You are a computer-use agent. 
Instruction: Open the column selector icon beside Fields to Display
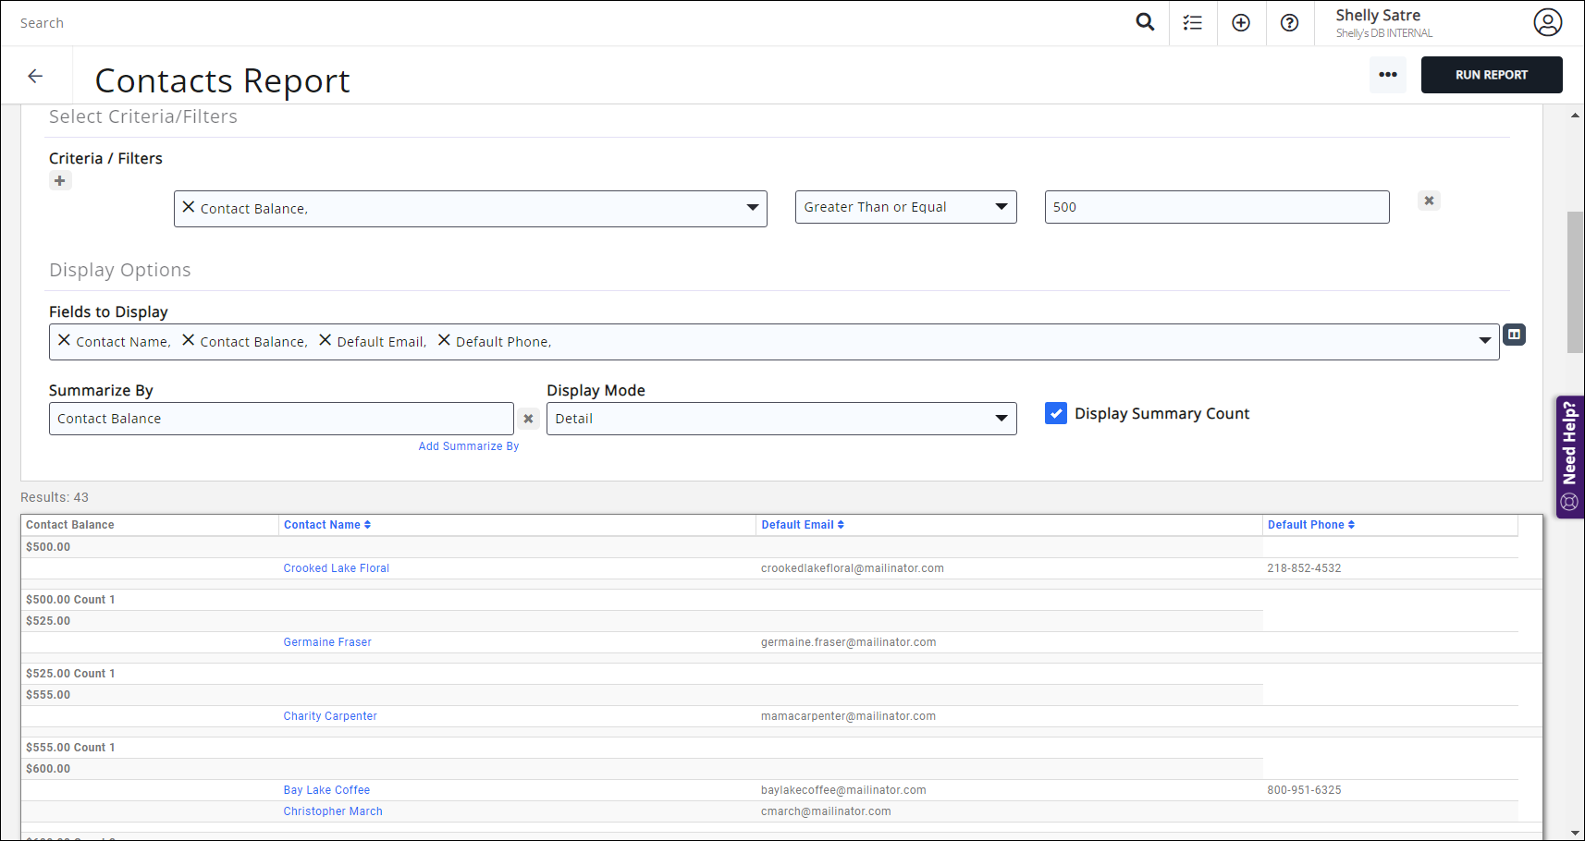click(1514, 334)
